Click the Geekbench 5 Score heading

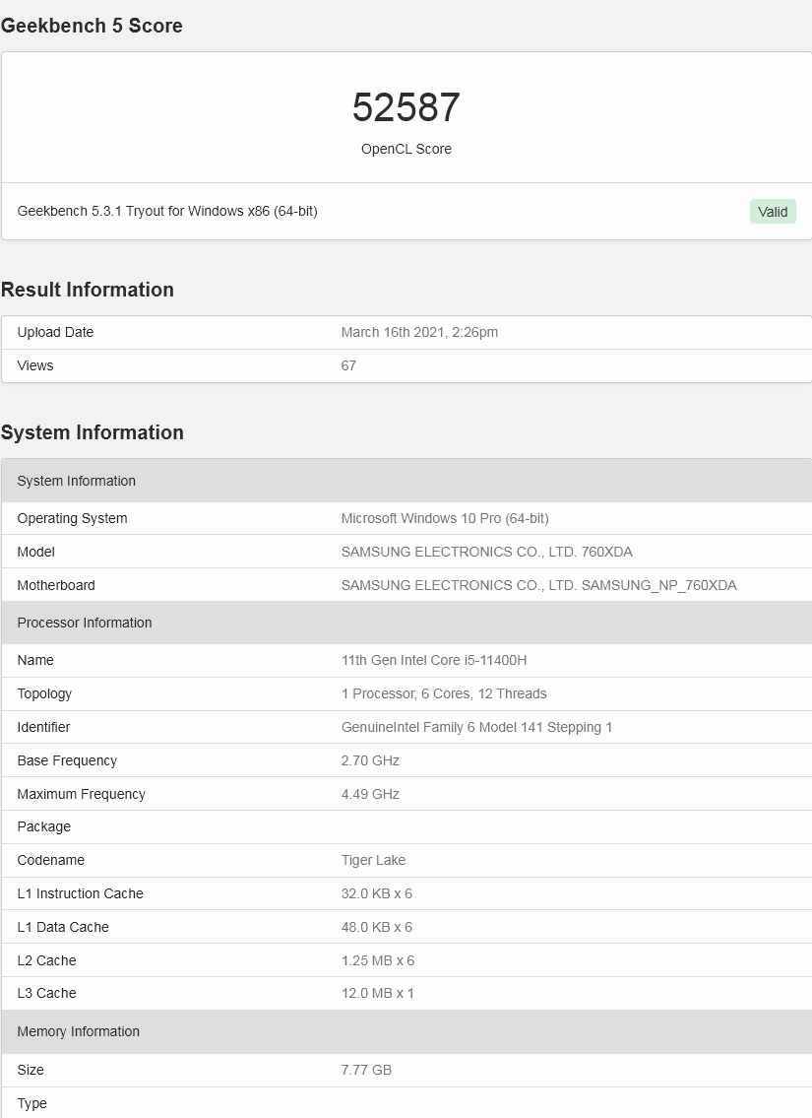(x=92, y=26)
